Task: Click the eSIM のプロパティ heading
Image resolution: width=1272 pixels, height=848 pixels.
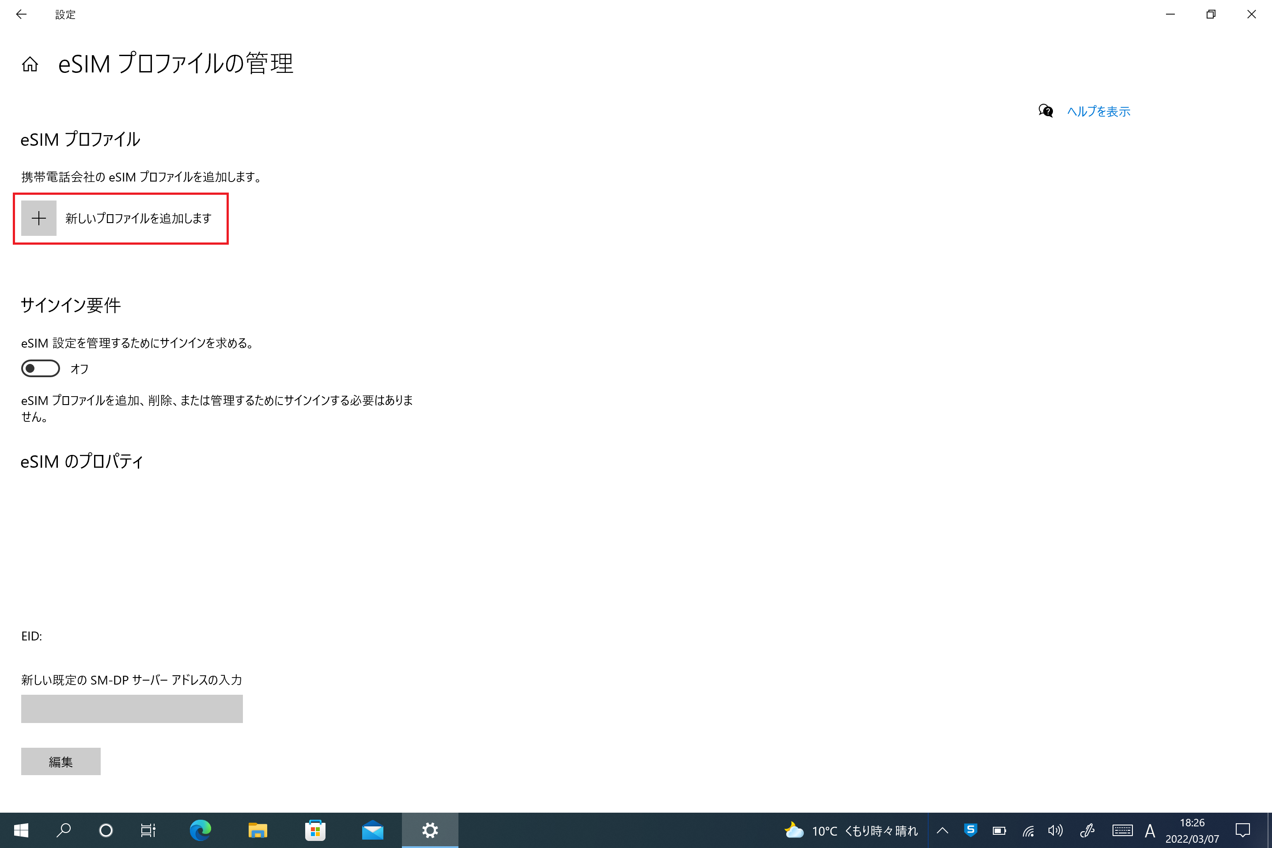Action: point(82,461)
